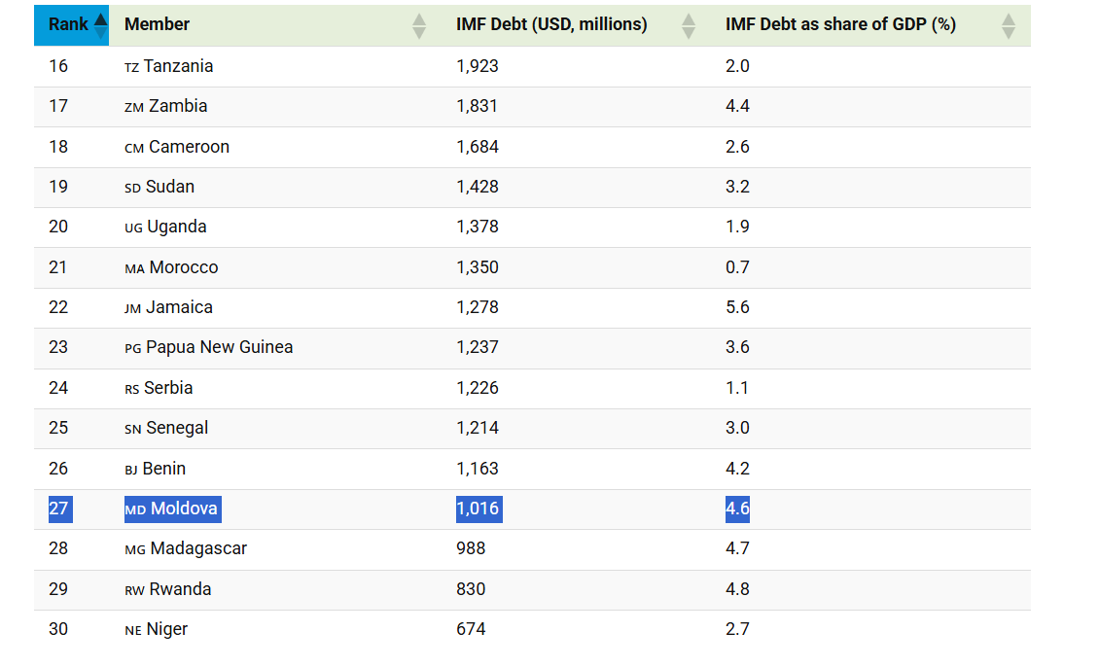Click the share of GDP sort arrows

pyautogui.click(x=1009, y=26)
